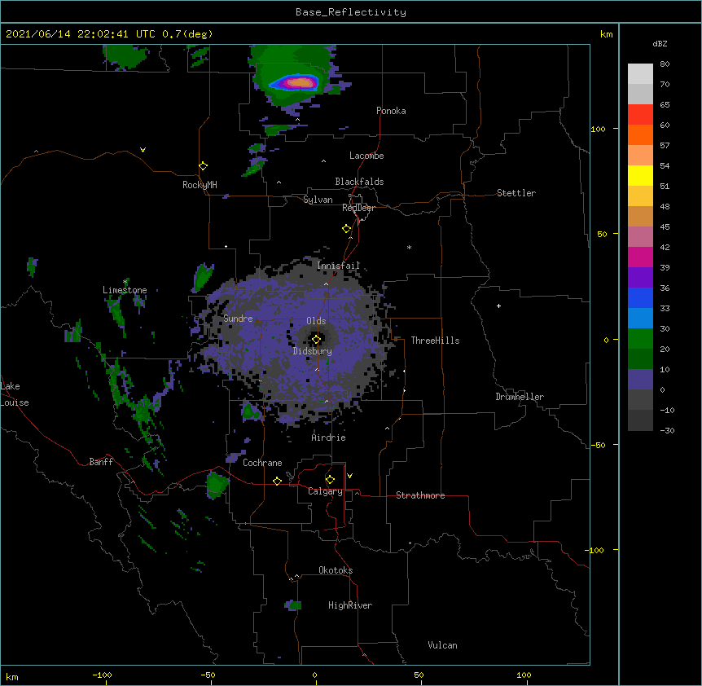Click the green echo blob west of Cochrane
Viewport: 702px width, 686px height.
(x=217, y=485)
